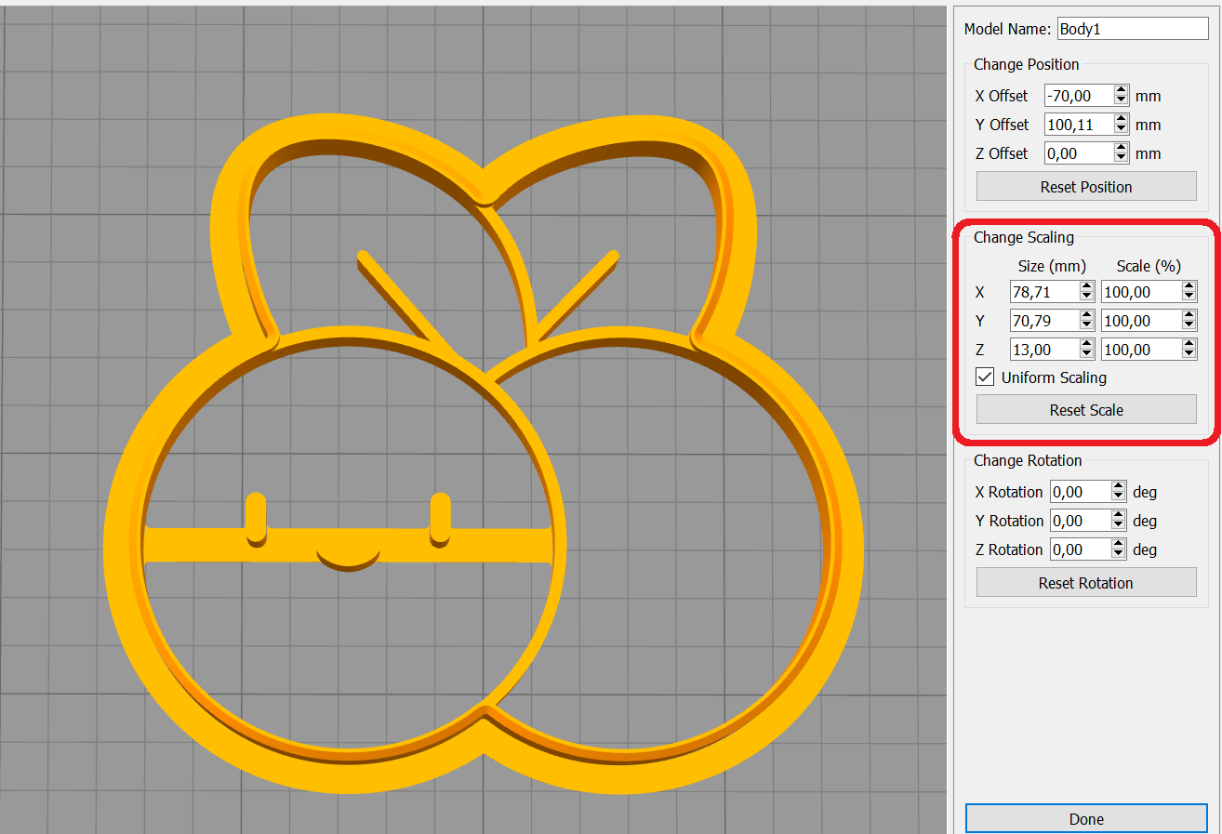Screen dimensions: 1222x834
Task: Increase Y Size with the up arrow
Action: 1087,316
